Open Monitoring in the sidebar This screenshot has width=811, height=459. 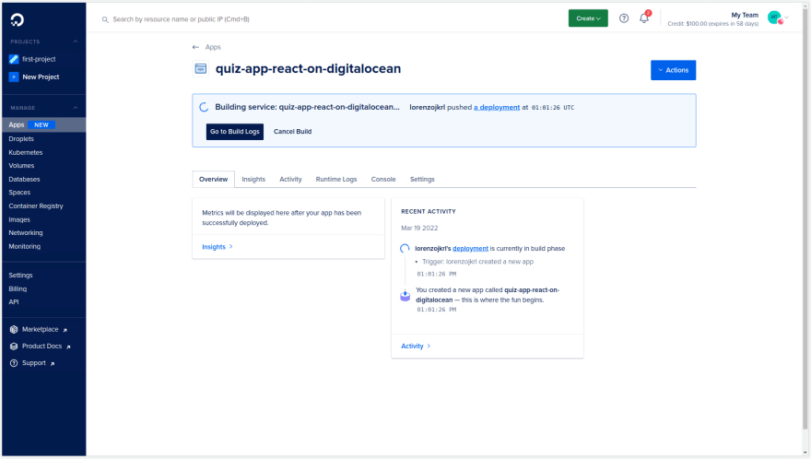tap(24, 246)
